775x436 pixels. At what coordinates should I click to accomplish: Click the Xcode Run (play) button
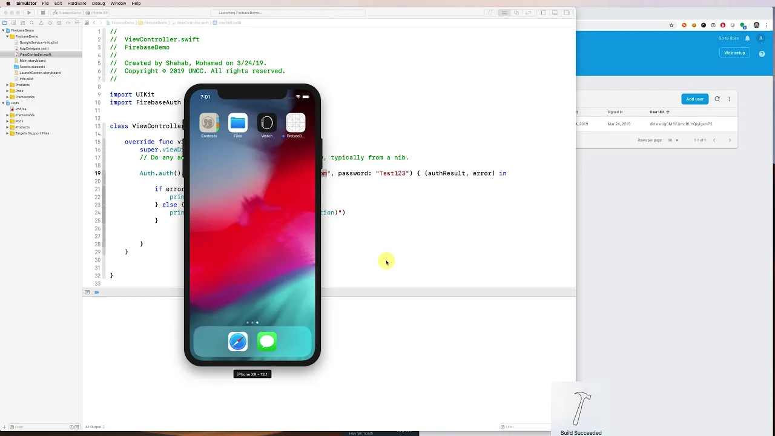[x=29, y=13]
